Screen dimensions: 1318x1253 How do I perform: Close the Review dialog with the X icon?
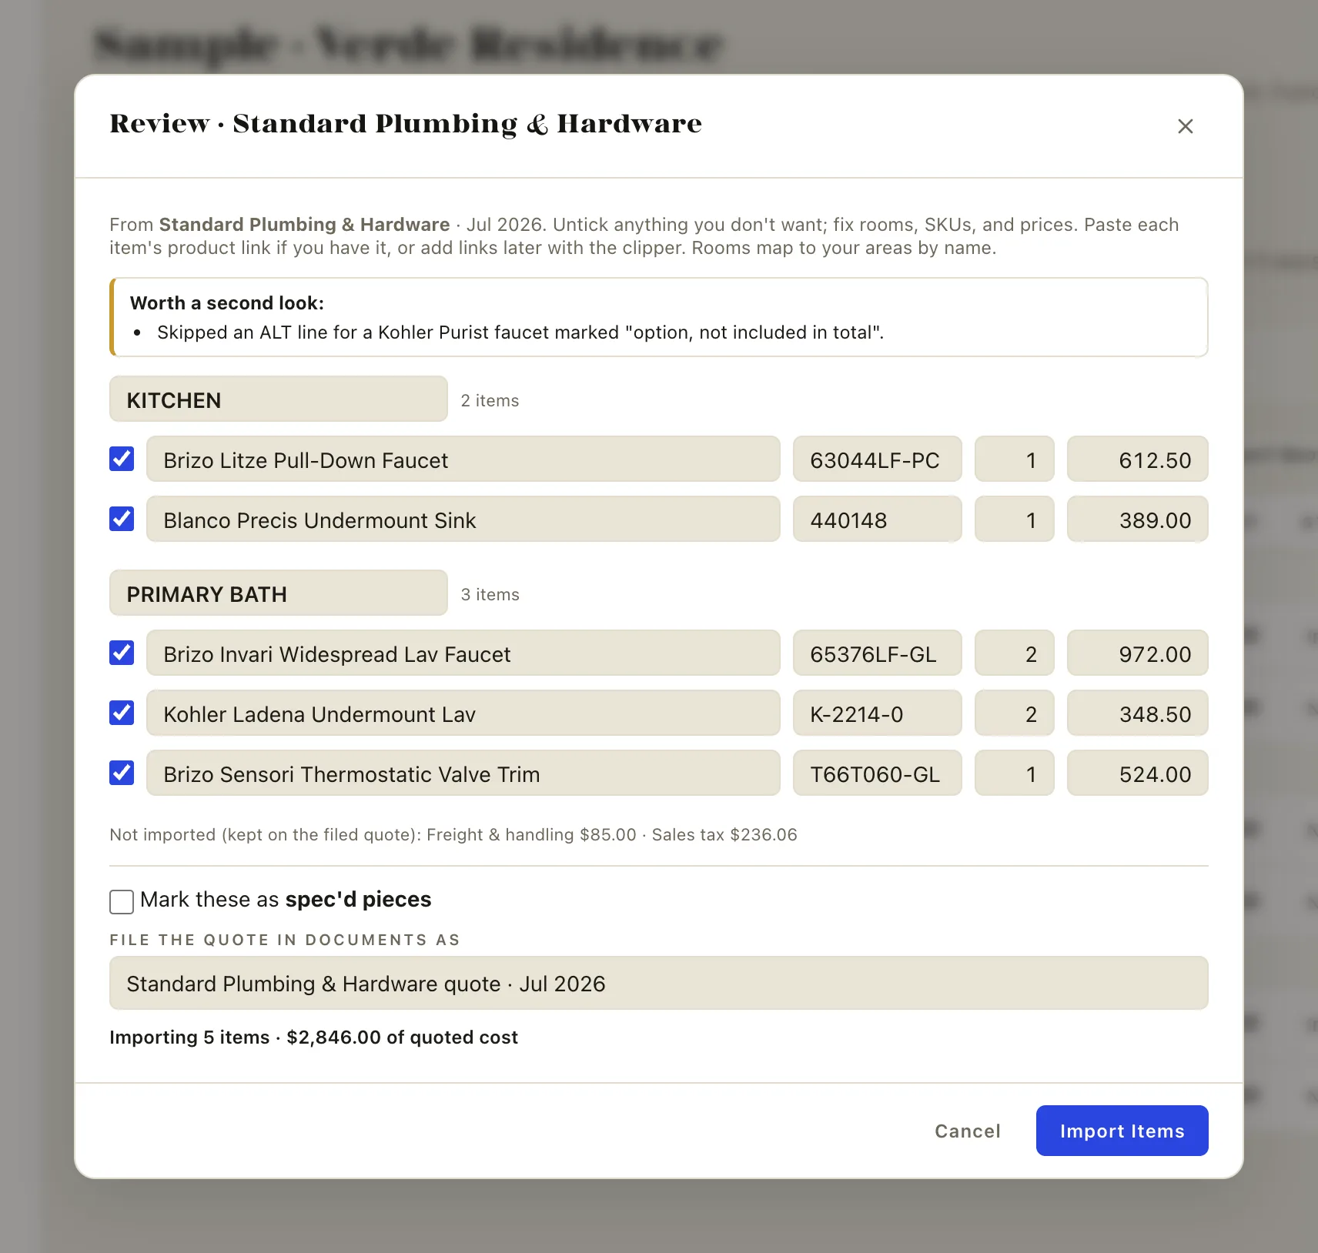(1185, 126)
